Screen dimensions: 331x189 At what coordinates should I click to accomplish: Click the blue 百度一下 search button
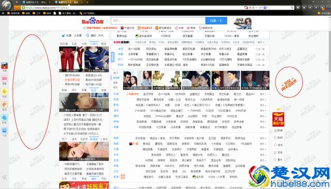[216, 21]
